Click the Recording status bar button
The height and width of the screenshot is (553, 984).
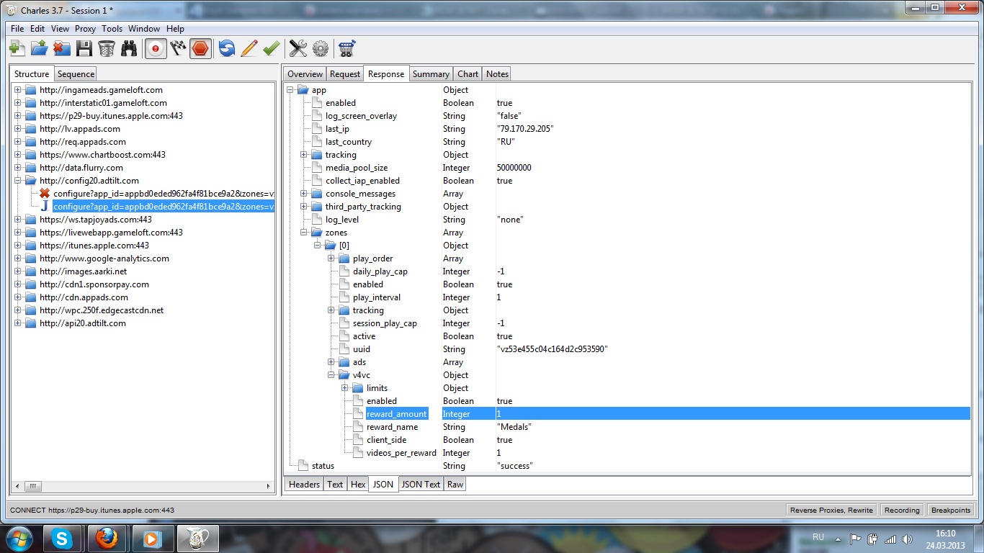tap(902, 510)
